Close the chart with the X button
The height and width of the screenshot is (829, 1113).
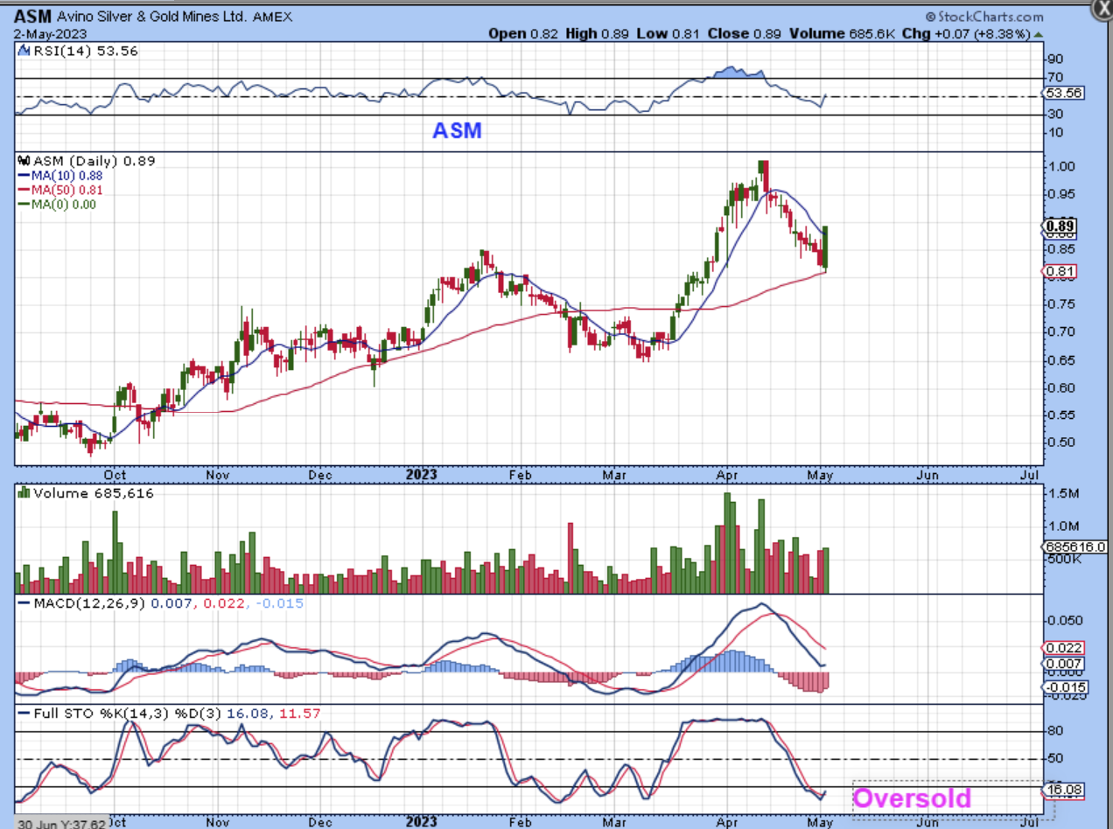tap(1102, 9)
